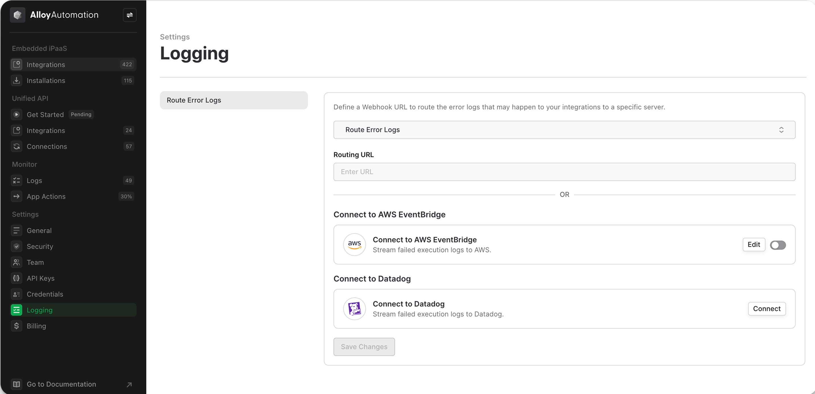Screen dimensions: 815x394
Task: Open the Team people icon
Action: (17, 262)
